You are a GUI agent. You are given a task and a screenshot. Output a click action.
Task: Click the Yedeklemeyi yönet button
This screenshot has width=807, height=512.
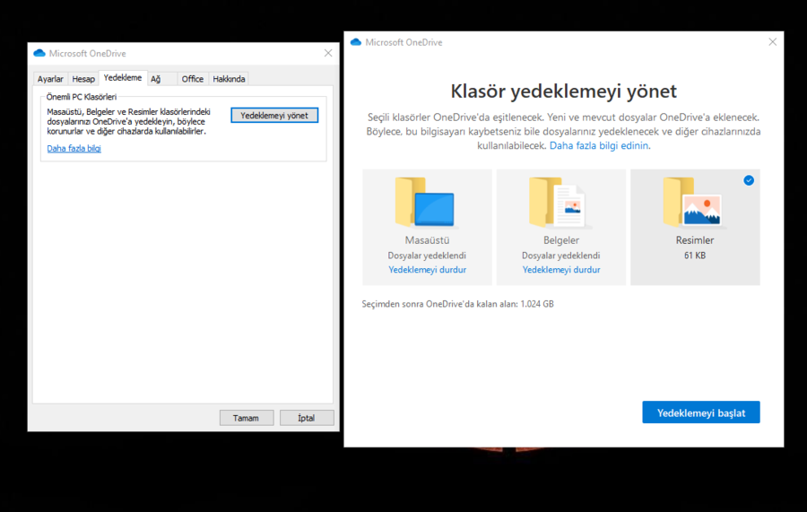tap(274, 116)
